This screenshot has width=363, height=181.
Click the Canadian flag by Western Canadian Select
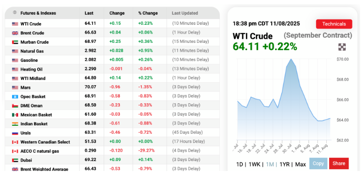coord(15,142)
